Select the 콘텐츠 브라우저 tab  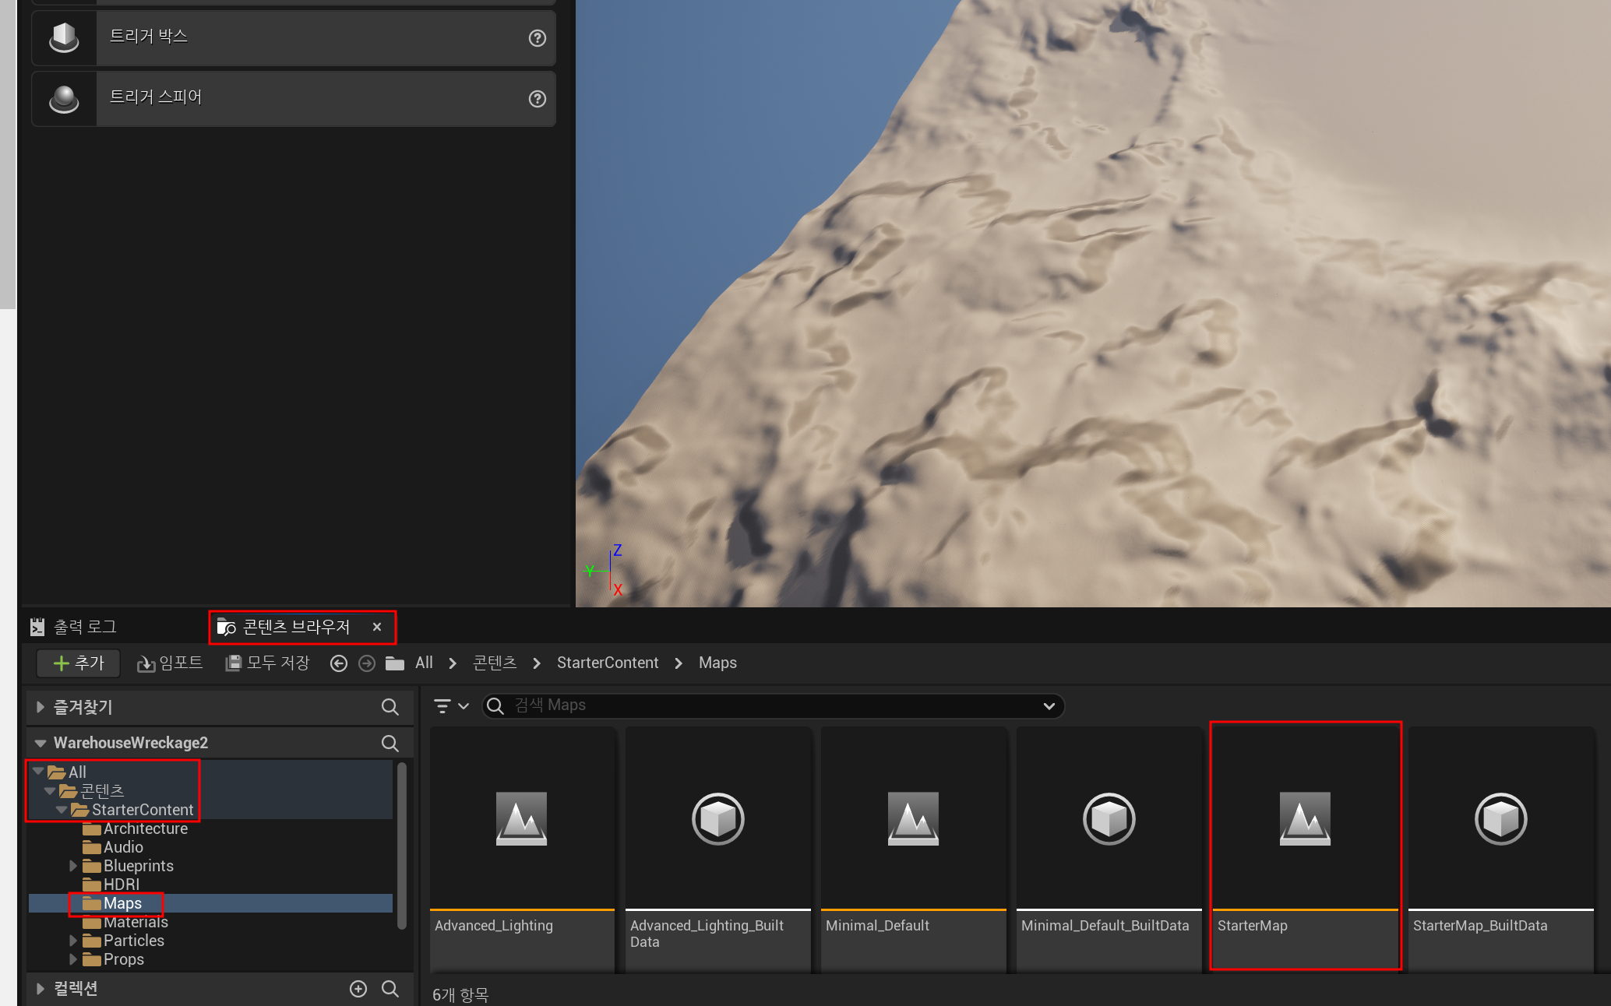(x=294, y=627)
